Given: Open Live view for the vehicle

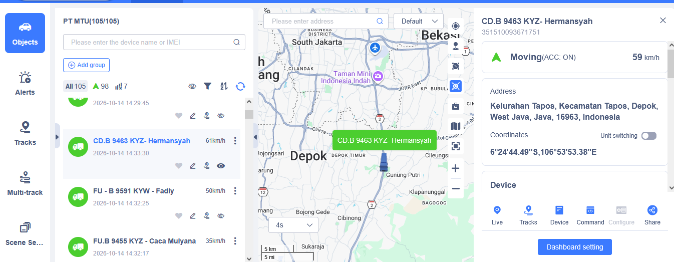Looking at the screenshot, I should point(497,215).
